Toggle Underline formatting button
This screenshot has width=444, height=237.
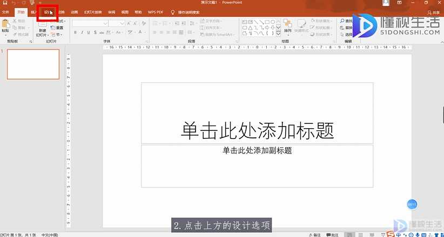click(x=89, y=32)
